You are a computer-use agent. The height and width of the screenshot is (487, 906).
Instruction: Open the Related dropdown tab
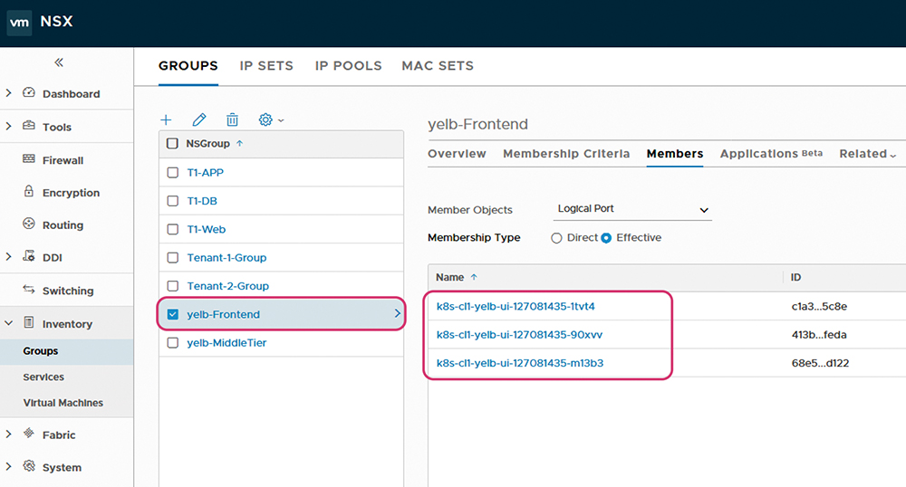pyautogui.click(x=868, y=154)
